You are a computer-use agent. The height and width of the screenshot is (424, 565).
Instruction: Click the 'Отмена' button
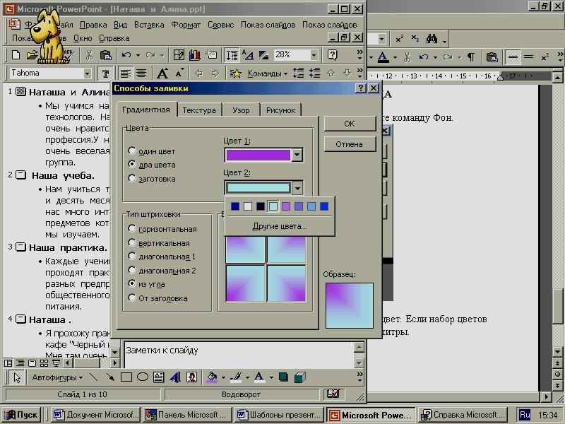pyautogui.click(x=350, y=144)
